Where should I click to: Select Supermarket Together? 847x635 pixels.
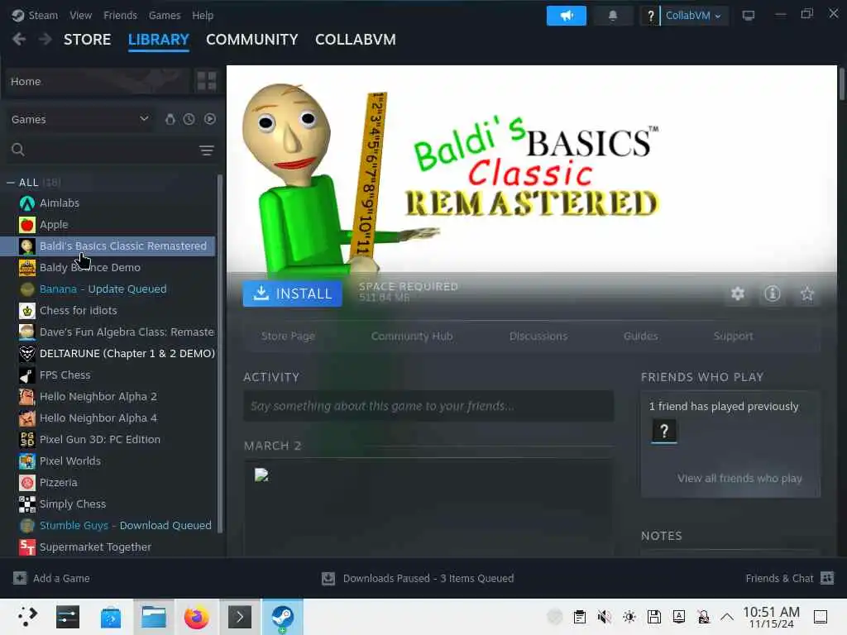108,547
